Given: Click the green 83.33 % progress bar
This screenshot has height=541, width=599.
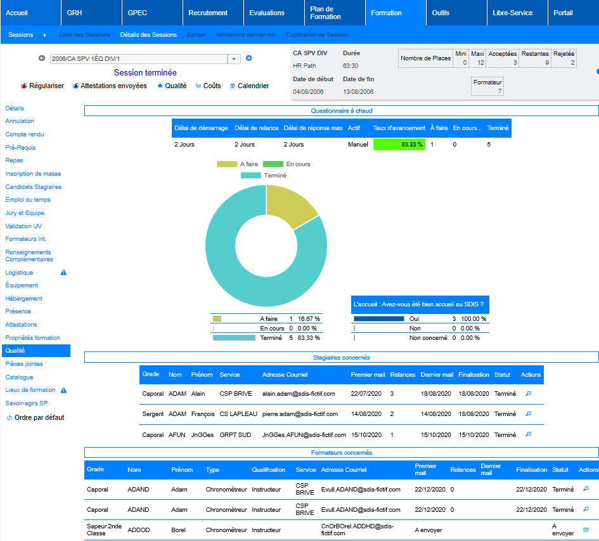Looking at the screenshot, I should coord(399,145).
